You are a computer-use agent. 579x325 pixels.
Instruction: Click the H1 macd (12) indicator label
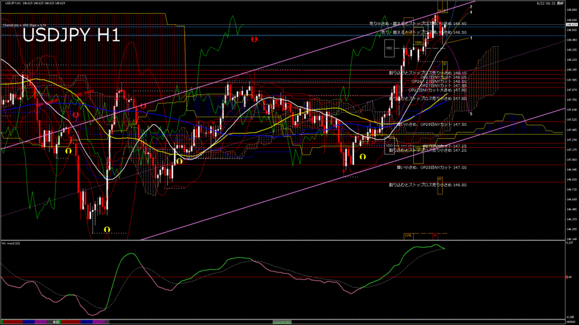[12, 243]
